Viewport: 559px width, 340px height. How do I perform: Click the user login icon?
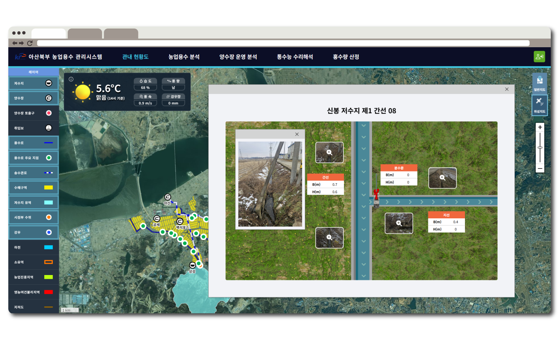(539, 57)
